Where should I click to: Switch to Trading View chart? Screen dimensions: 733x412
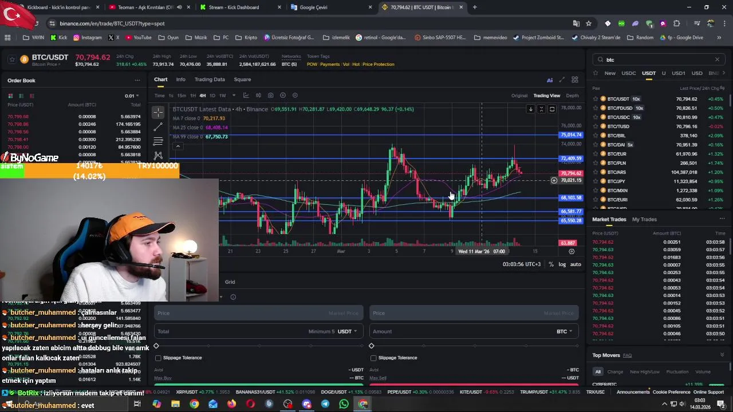(547, 96)
